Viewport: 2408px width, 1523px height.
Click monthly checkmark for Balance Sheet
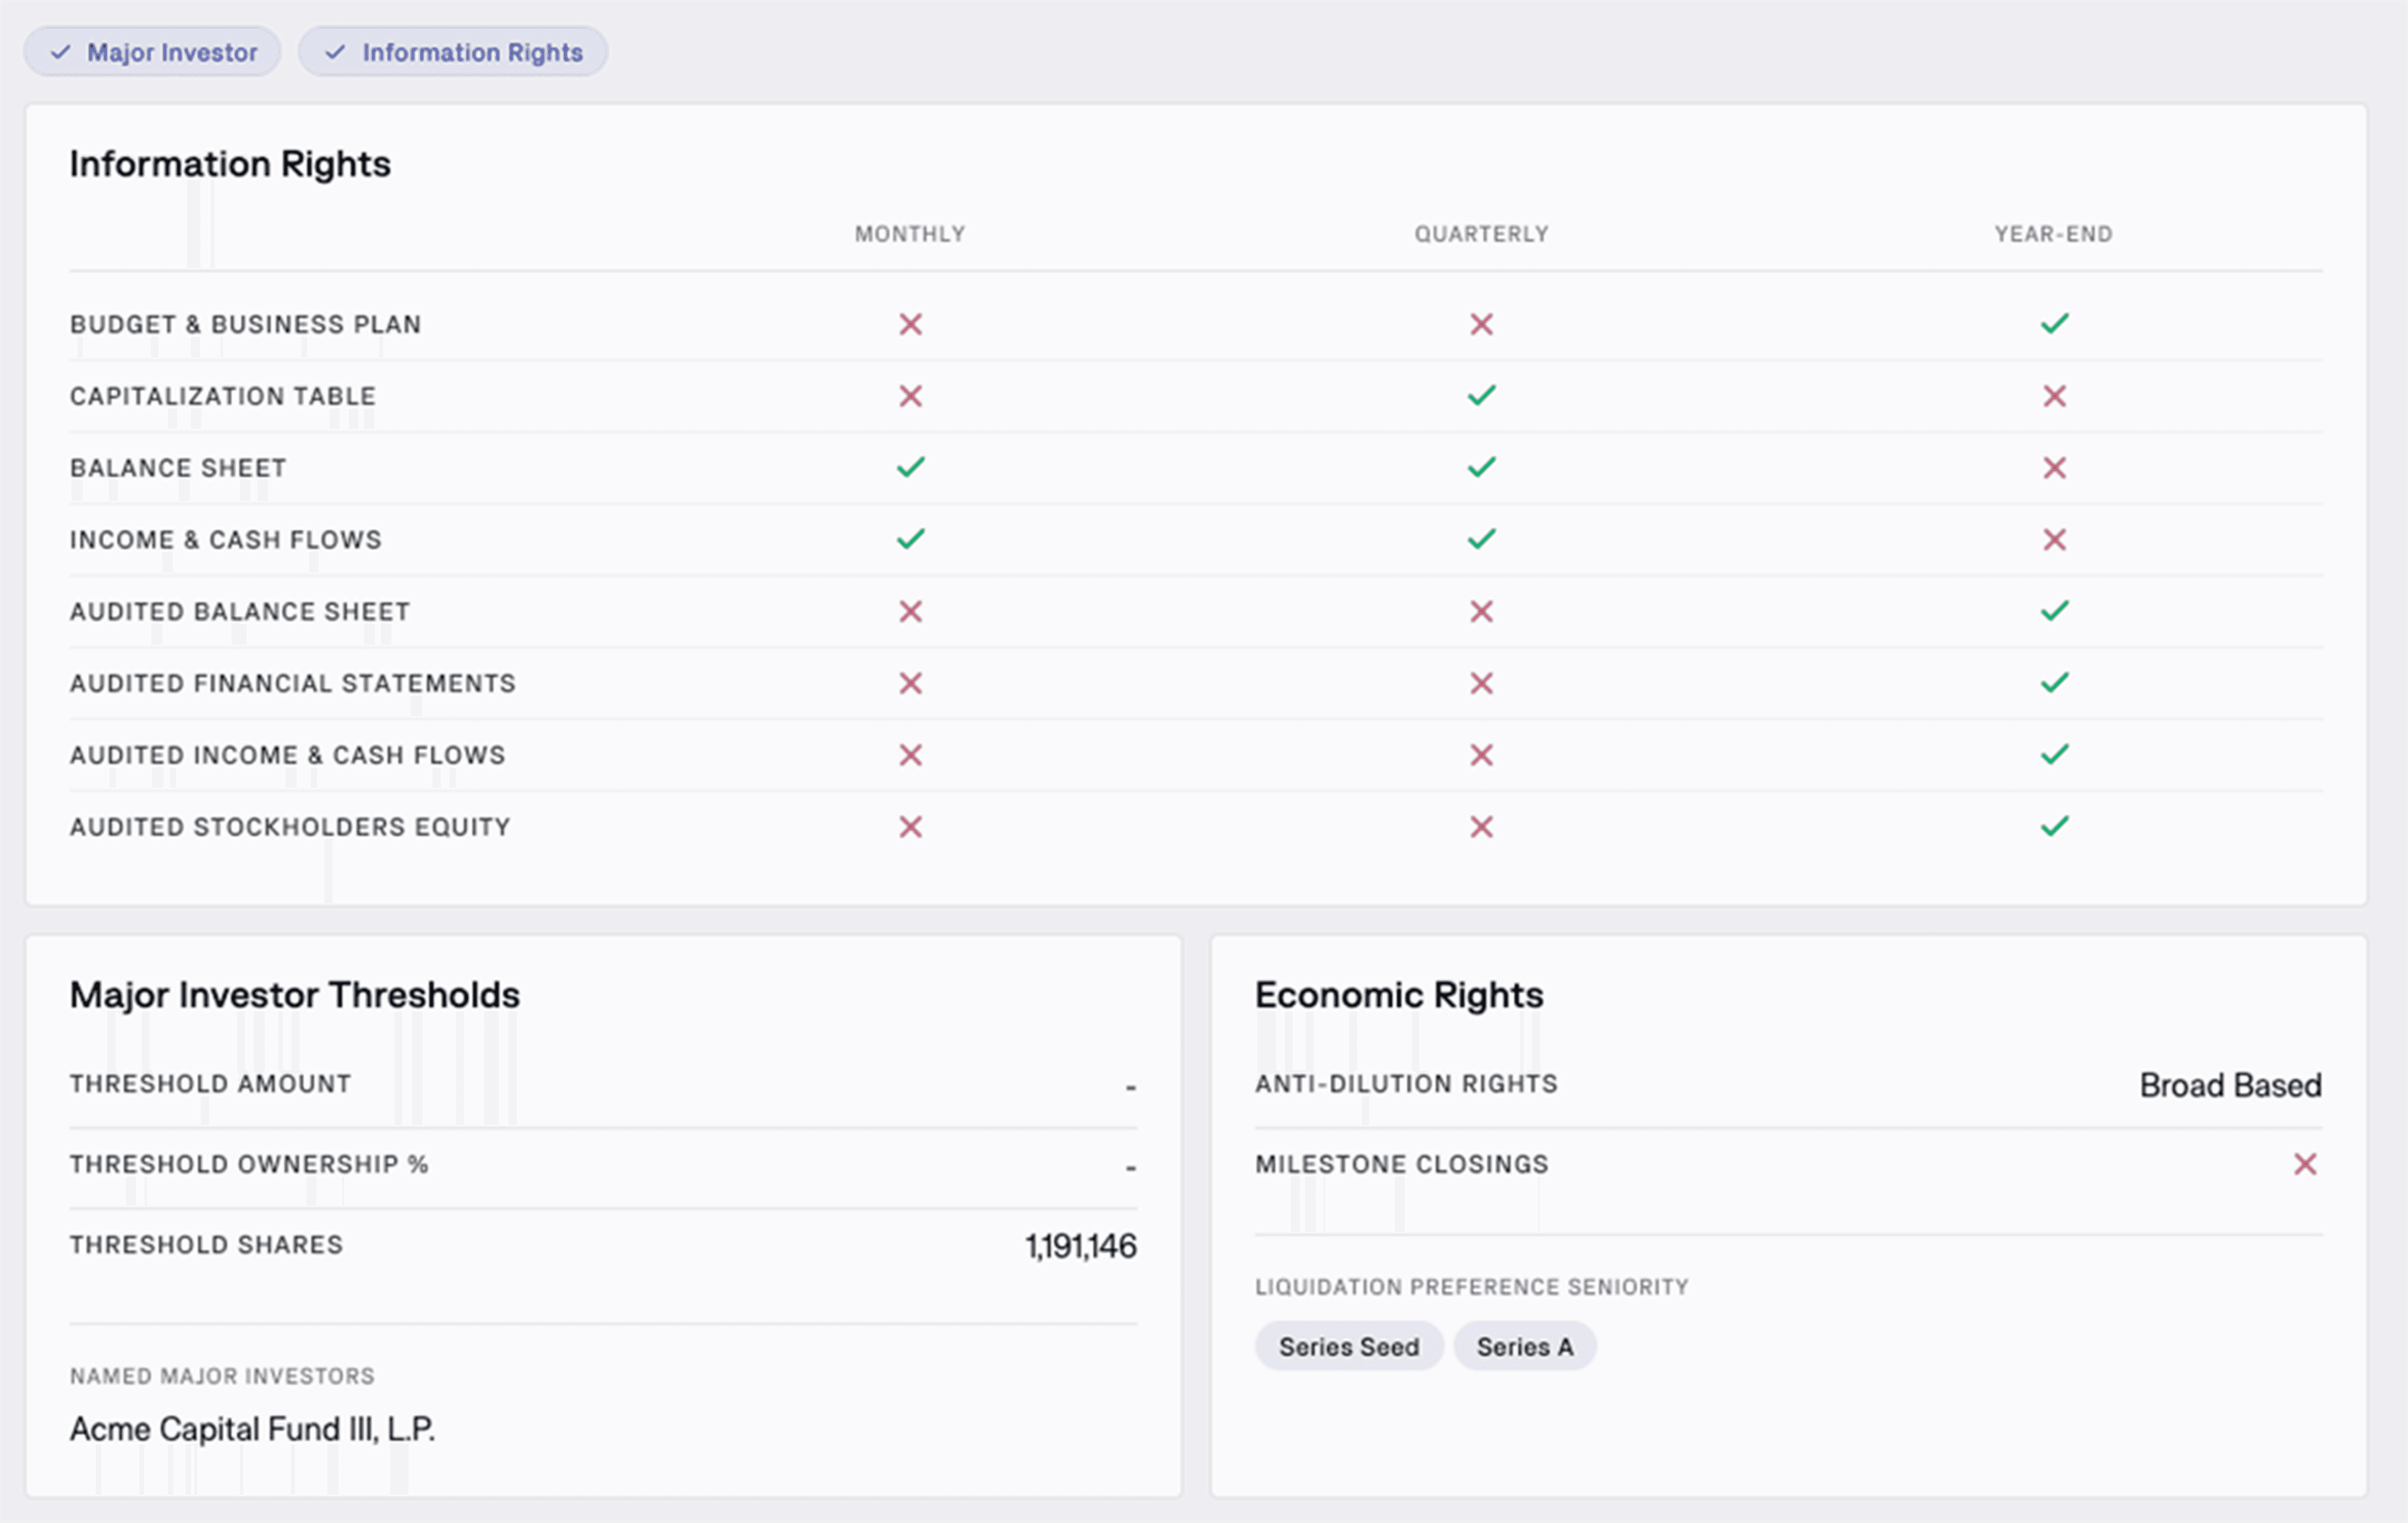point(910,467)
